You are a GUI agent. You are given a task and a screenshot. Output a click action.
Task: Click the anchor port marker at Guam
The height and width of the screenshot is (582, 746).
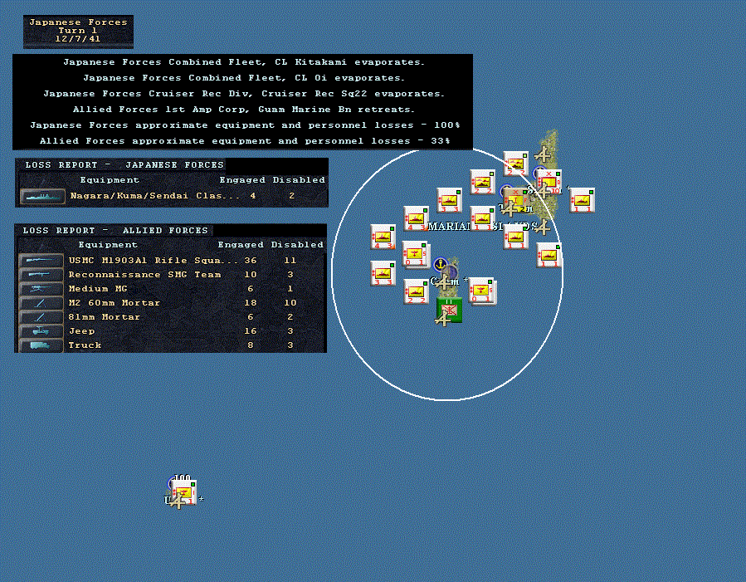coord(441,264)
